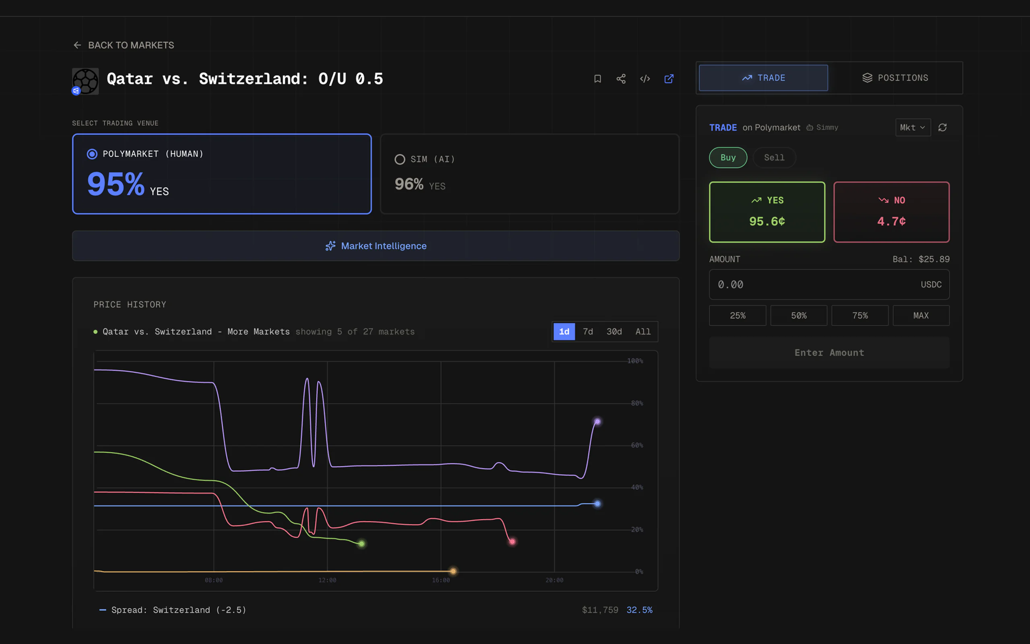Open the embed code icon

pyautogui.click(x=645, y=79)
